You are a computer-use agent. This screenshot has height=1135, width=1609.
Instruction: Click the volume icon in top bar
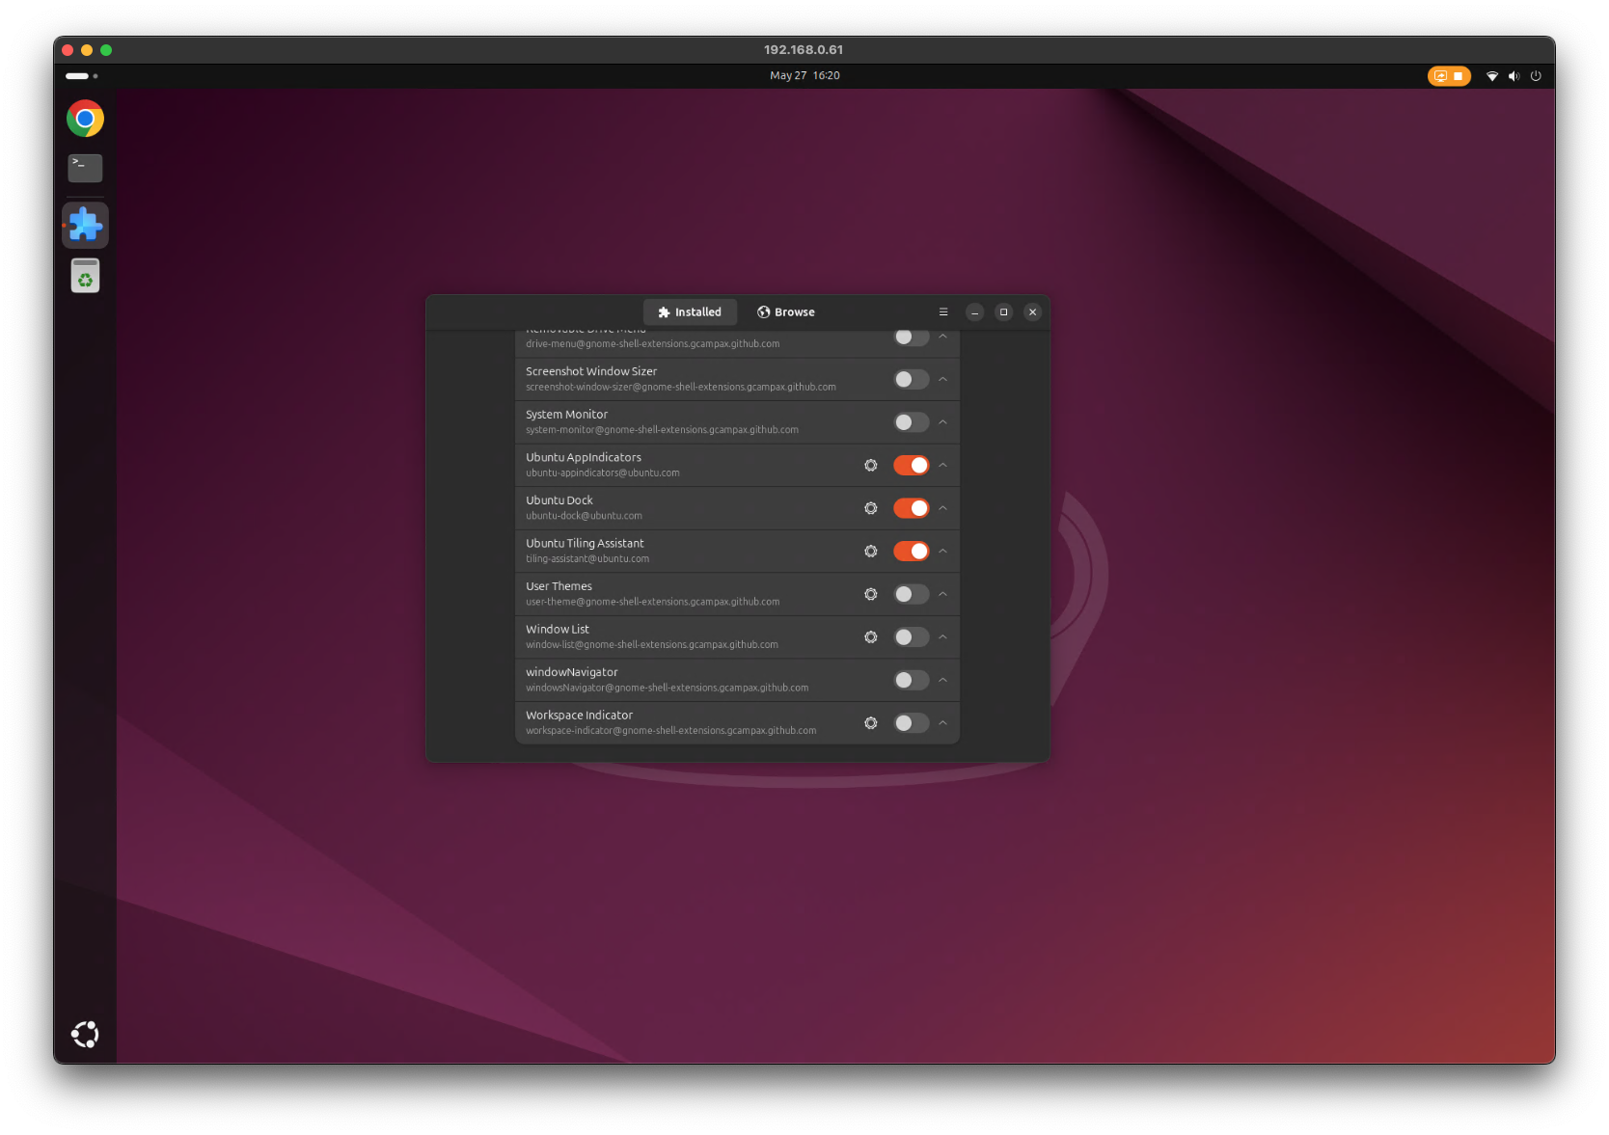click(x=1514, y=76)
